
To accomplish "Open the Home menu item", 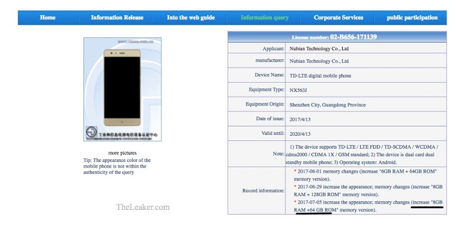I will click(x=48, y=17).
